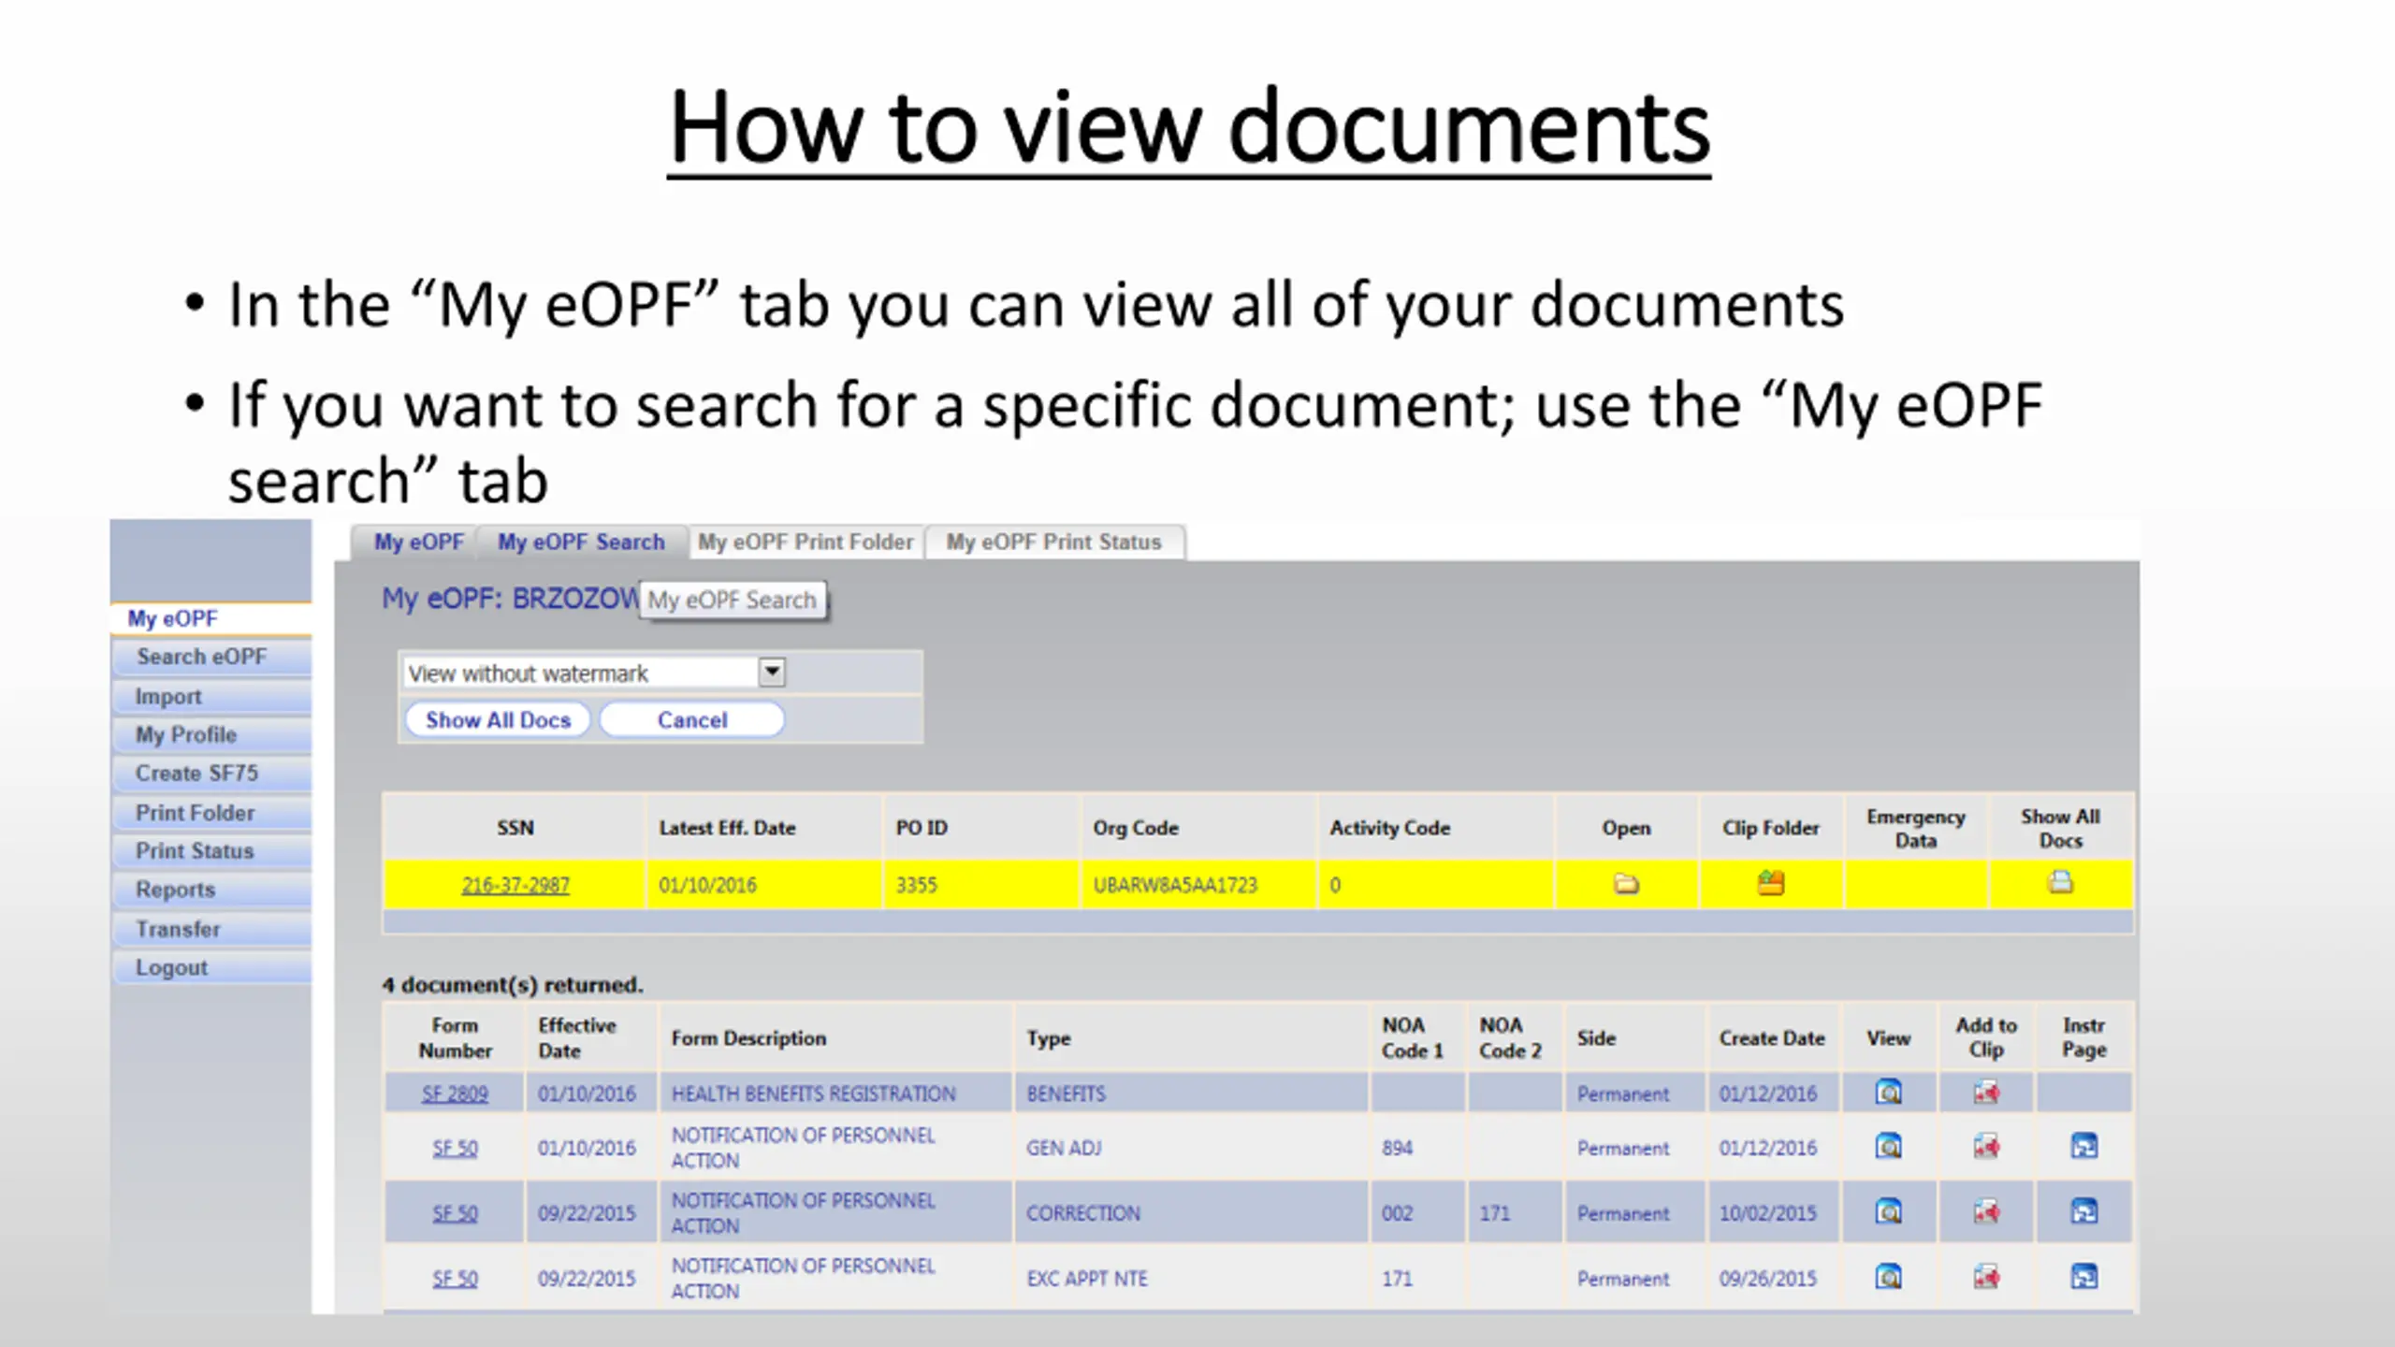
Task: Click the SSN link 216-37-2987
Action: 515,885
